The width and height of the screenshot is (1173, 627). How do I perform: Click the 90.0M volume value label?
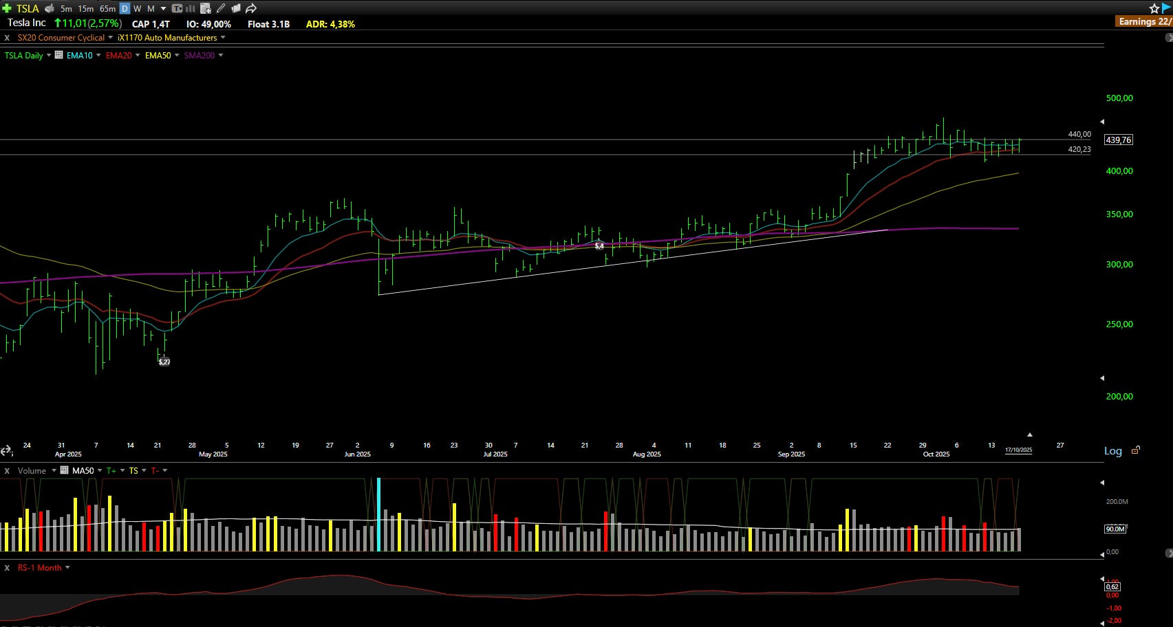1115,529
